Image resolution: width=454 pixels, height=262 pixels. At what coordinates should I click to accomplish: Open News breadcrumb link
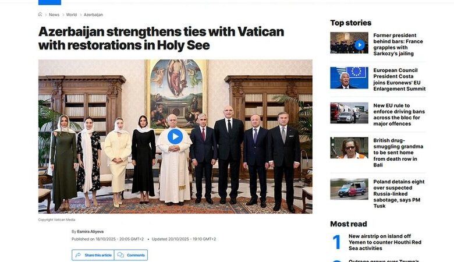54,15
